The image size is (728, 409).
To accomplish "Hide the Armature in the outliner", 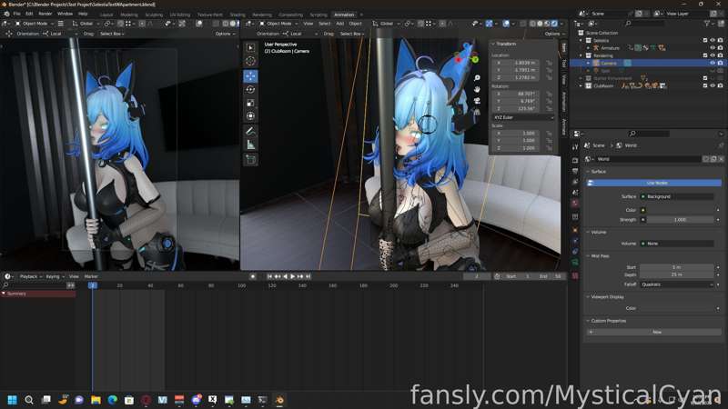I will [x=713, y=48].
